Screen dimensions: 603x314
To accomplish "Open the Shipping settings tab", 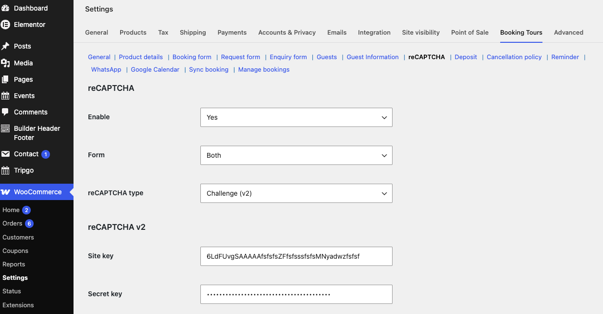I will click(193, 32).
